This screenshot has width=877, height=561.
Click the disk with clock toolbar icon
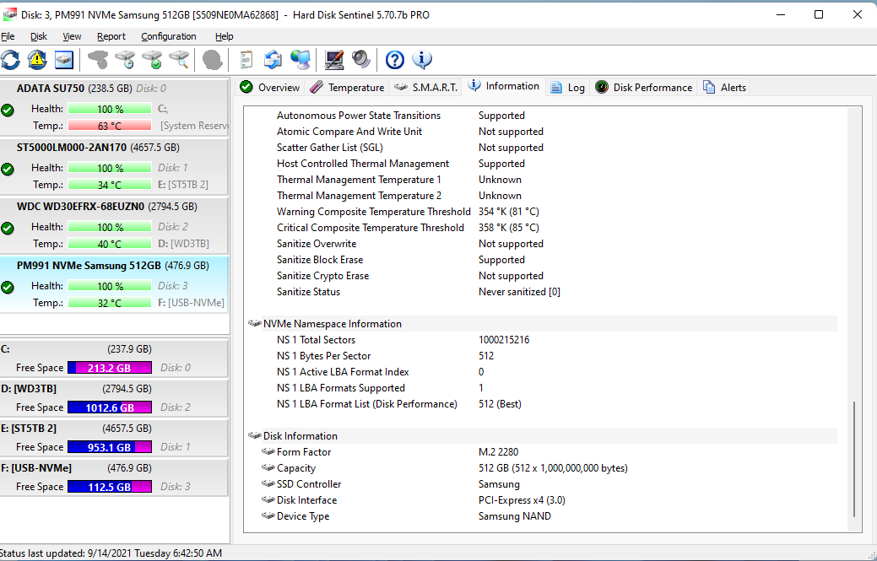point(125,60)
